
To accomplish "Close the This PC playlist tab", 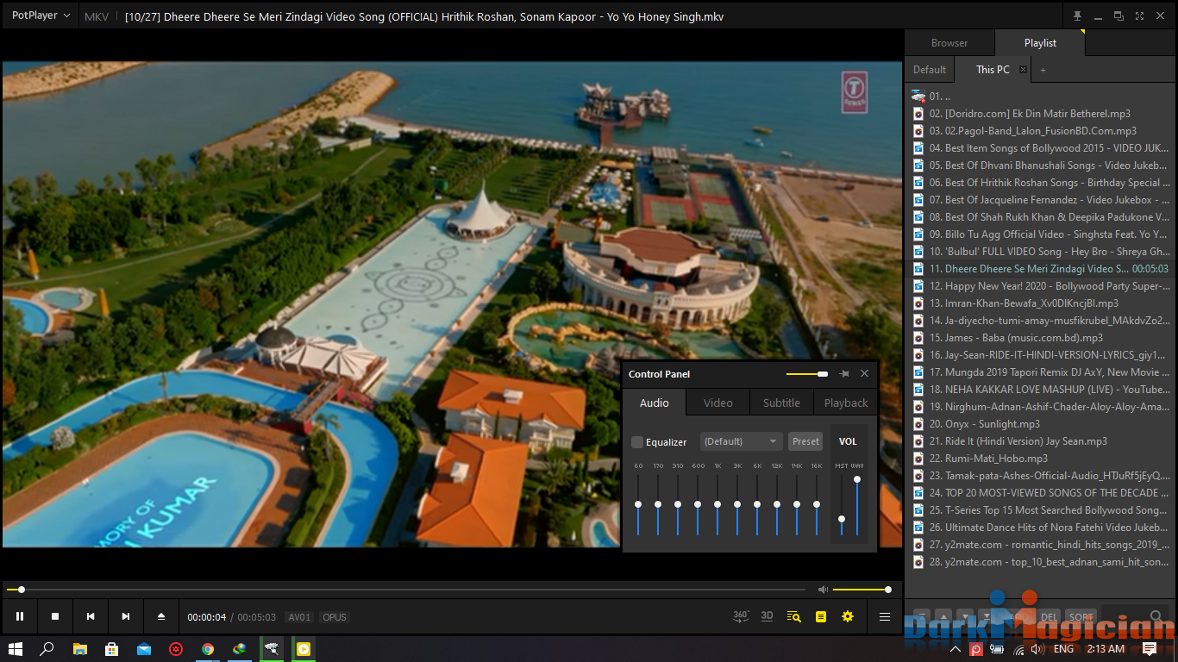I will pos(1024,70).
